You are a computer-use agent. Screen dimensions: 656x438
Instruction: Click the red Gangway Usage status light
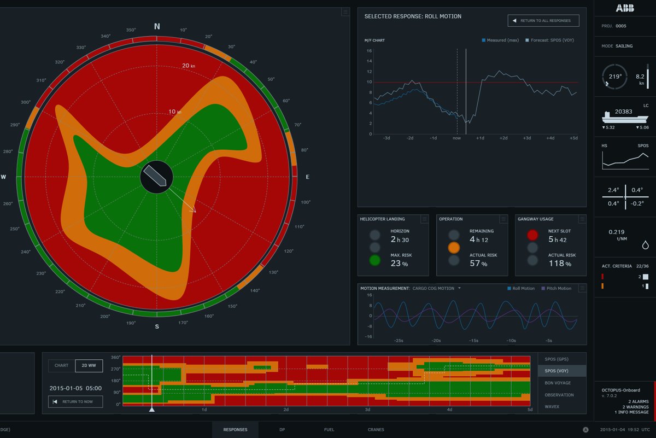(x=532, y=235)
